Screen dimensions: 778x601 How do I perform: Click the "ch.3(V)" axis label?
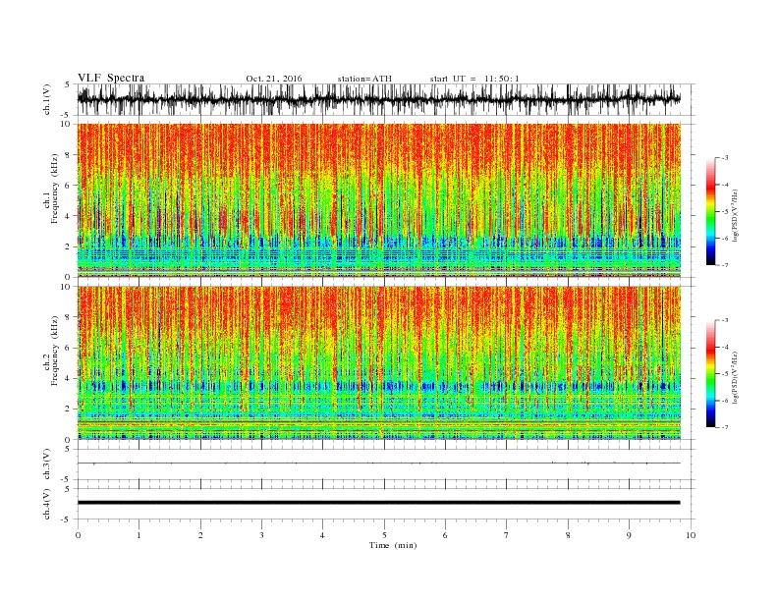click(x=47, y=464)
